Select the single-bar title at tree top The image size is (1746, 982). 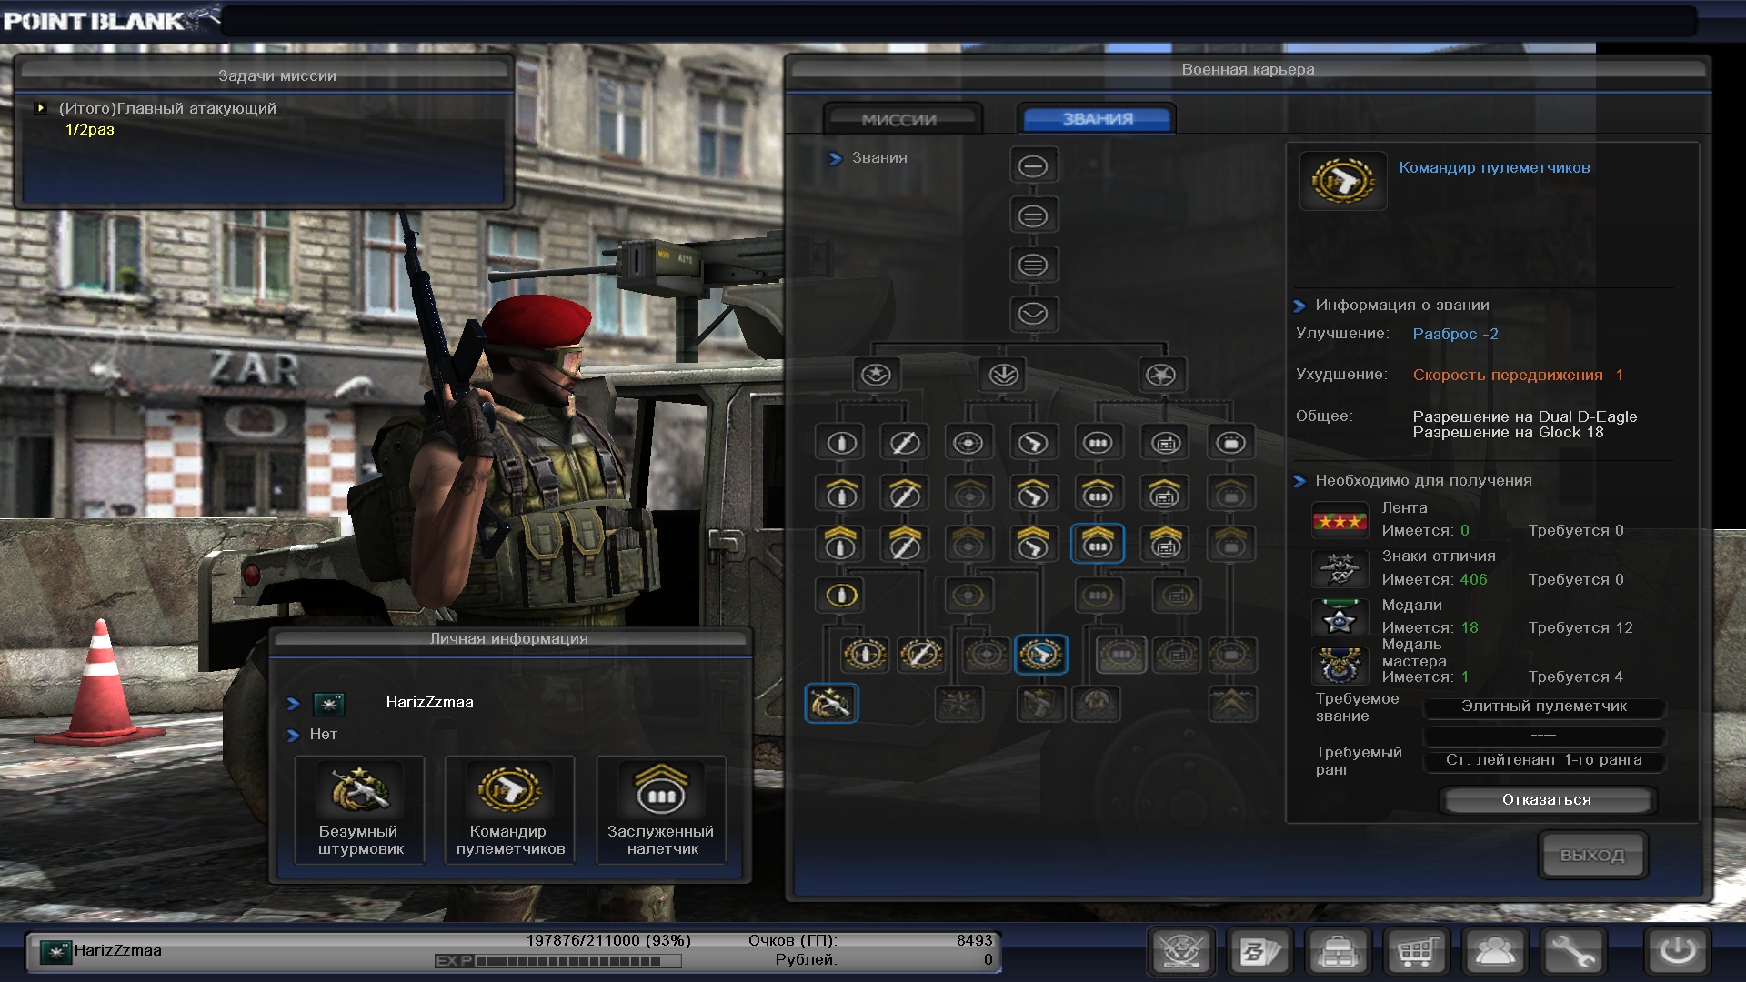point(1033,166)
